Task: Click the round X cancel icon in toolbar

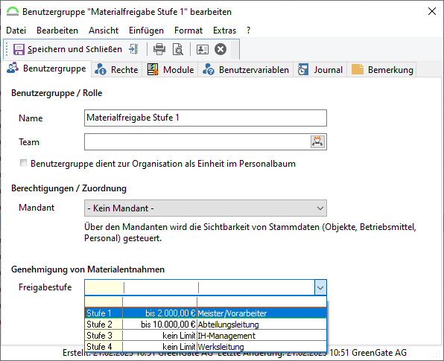Action: 221,49
